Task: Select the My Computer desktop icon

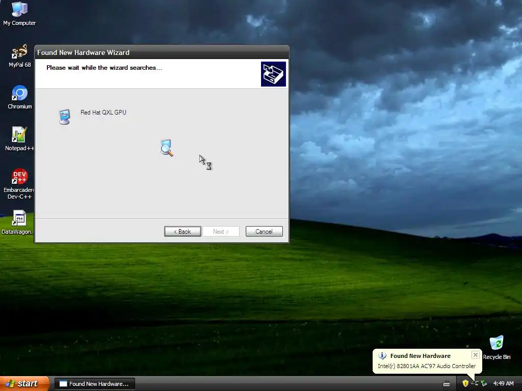Action: point(19,13)
